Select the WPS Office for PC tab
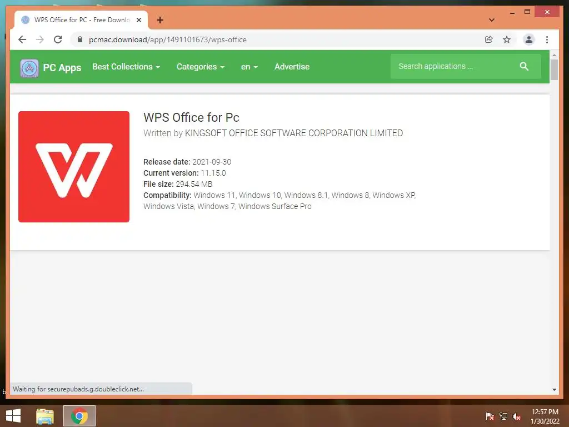Viewport: 569px width, 427px height. point(81,20)
